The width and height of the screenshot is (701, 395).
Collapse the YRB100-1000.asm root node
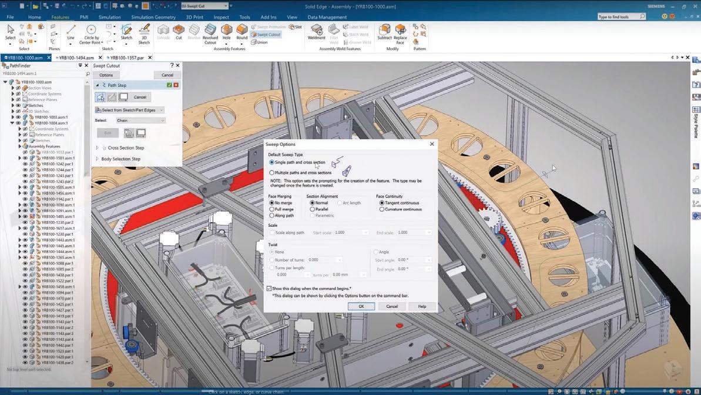click(x=5, y=82)
